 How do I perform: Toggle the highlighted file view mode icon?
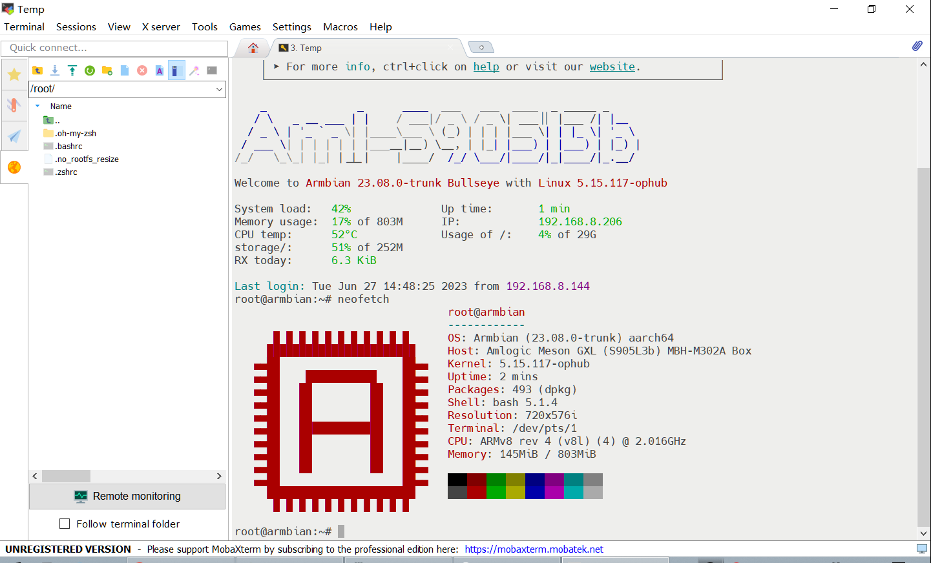click(176, 70)
